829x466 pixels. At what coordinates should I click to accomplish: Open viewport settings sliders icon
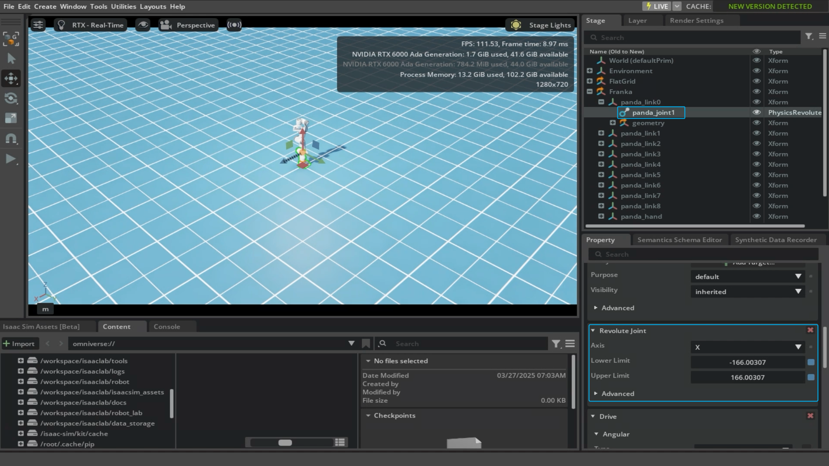38,25
